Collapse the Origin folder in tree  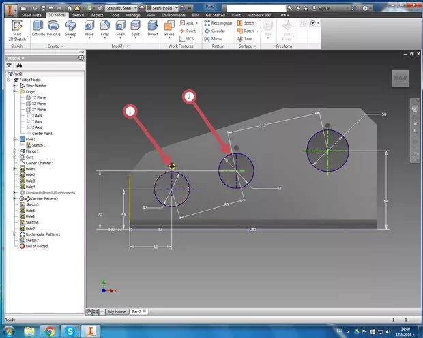pyautogui.click(x=15, y=91)
